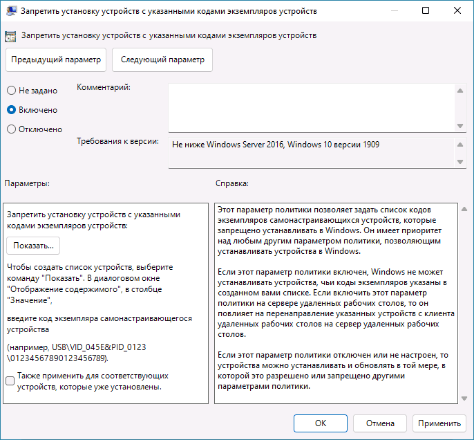Image resolution: width=474 pixels, height=440 pixels.
Task: Click the "Чтобы создать список устройств" instruction text
Action: coord(90,284)
